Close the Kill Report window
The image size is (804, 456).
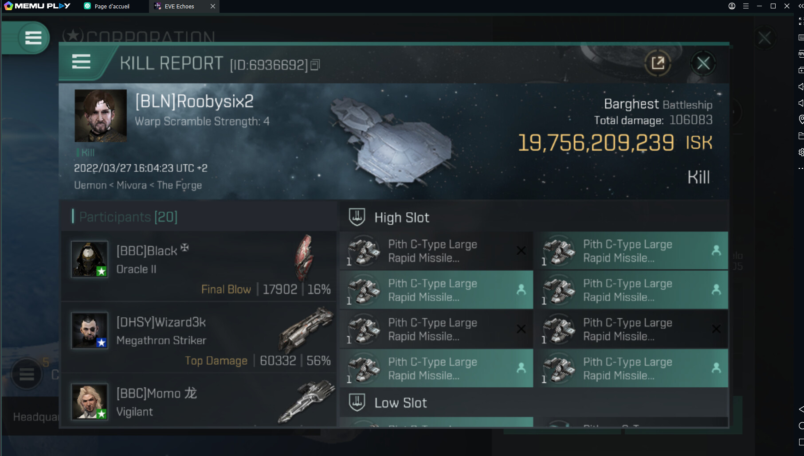(703, 63)
